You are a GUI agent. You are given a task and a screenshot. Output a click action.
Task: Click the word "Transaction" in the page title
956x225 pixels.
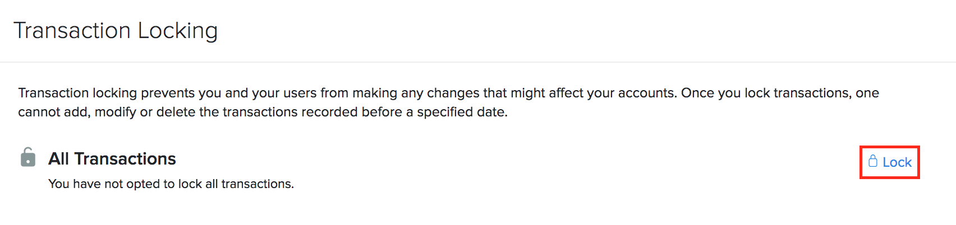(x=72, y=31)
